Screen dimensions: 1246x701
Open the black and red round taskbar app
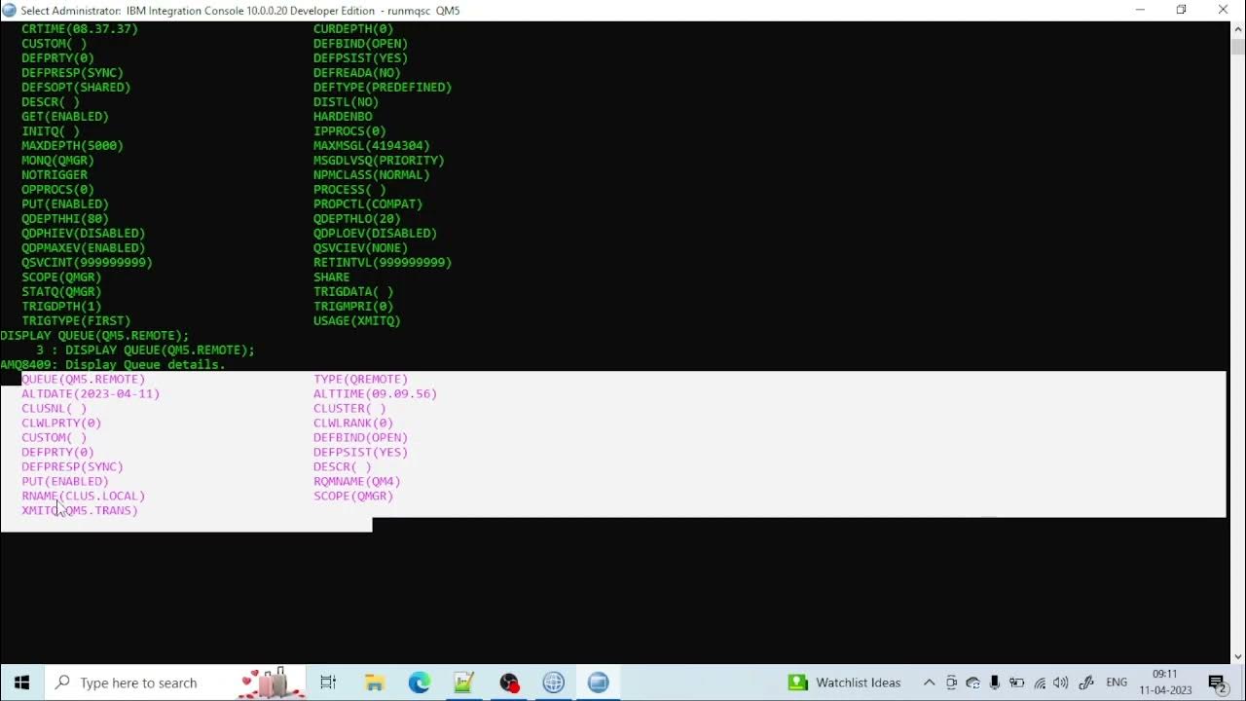(509, 683)
